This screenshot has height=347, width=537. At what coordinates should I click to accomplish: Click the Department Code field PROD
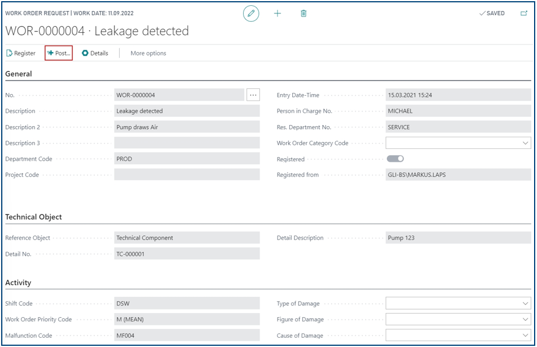[x=187, y=159]
